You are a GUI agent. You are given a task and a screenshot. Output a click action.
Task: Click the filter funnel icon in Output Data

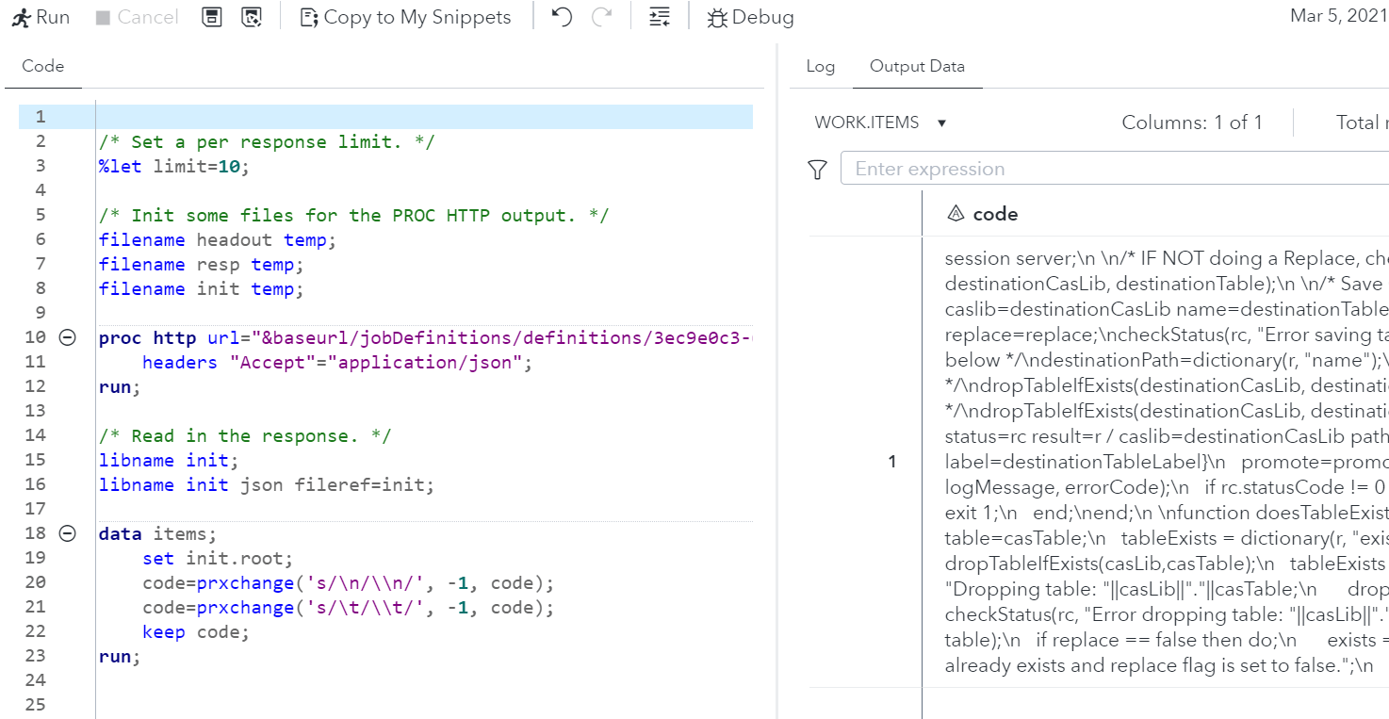(x=817, y=167)
